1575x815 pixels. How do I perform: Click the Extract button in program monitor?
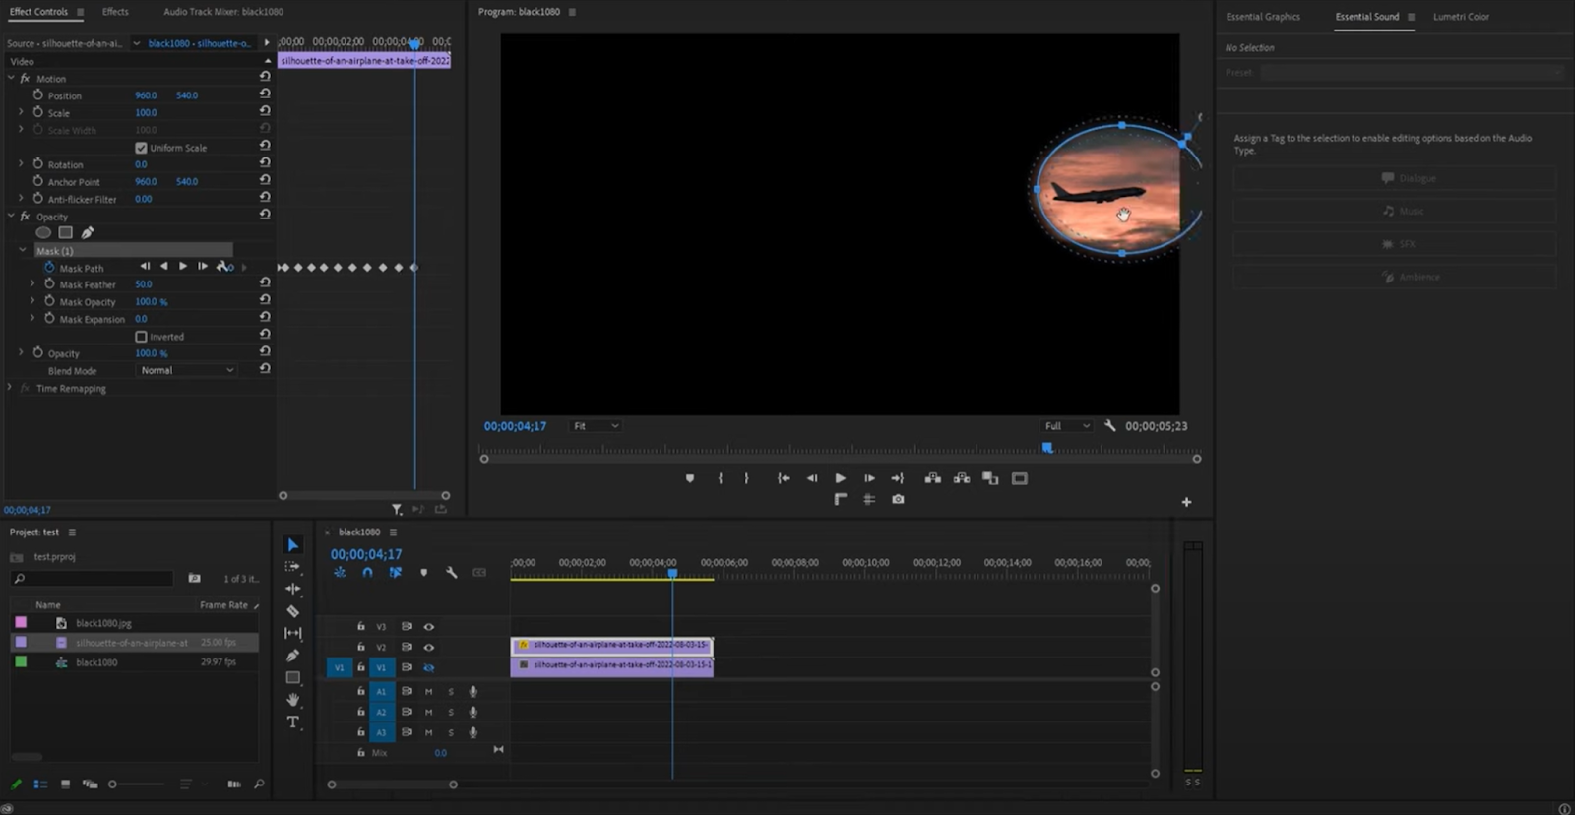(962, 478)
